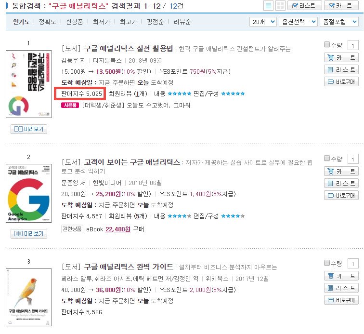Click quantity field for 고객이 보이는 book

(x=353, y=159)
